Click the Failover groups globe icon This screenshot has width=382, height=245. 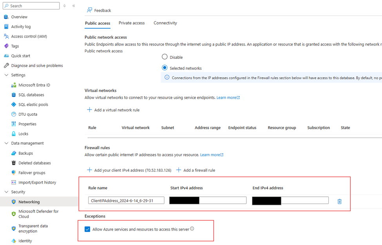14,172
